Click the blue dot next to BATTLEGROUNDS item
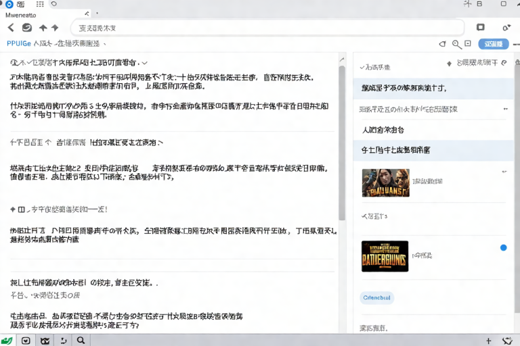This screenshot has height=346, width=520. (503, 247)
